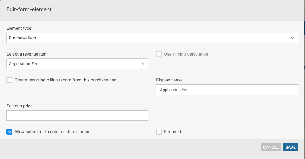Focus the Display name field containing Application Fee
Viewport: 305px width, 159px height.
[x=227, y=90]
